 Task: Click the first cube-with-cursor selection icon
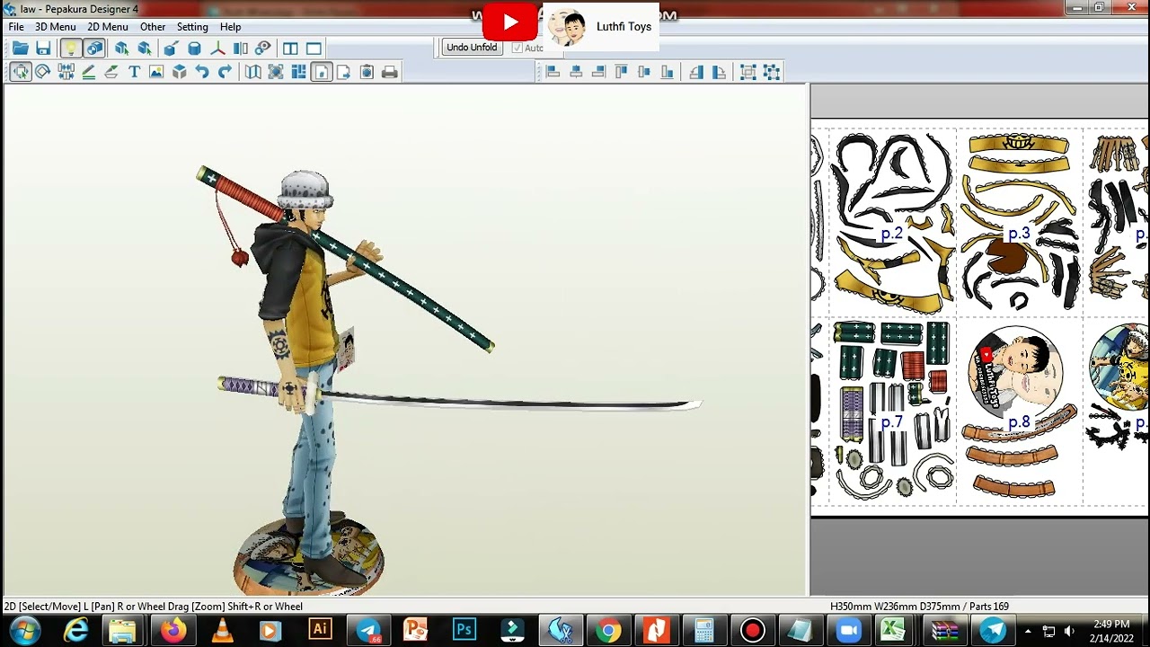tap(121, 49)
